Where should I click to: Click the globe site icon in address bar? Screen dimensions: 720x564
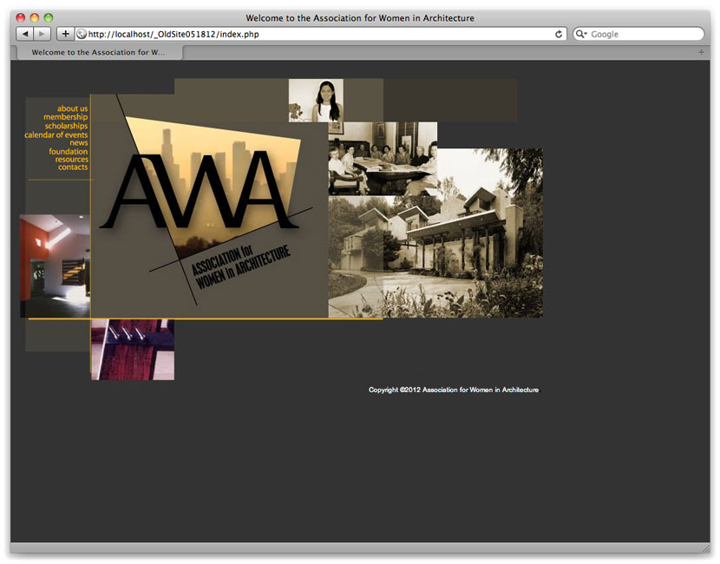[x=82, y=34]
